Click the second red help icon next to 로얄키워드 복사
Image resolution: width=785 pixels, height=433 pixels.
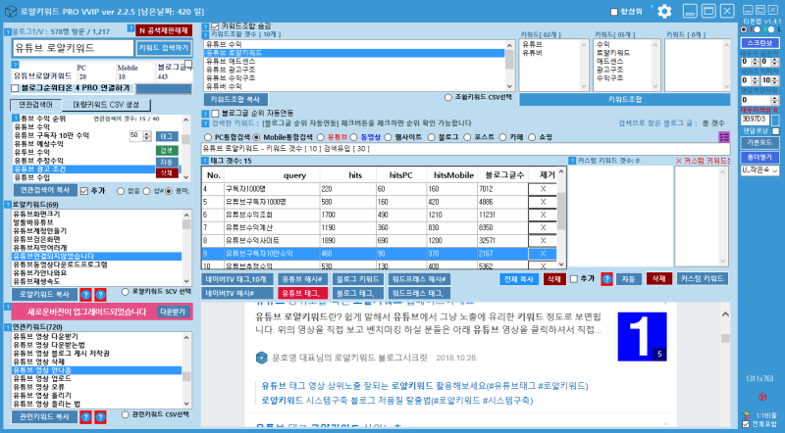click(101, 295)
